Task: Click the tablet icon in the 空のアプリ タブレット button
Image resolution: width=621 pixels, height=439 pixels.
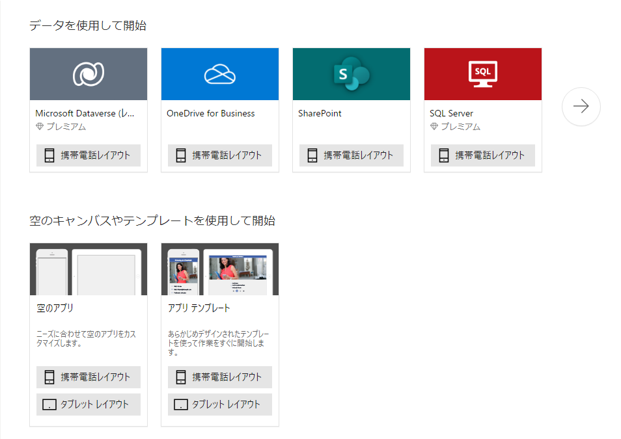Action: point(49,405)
